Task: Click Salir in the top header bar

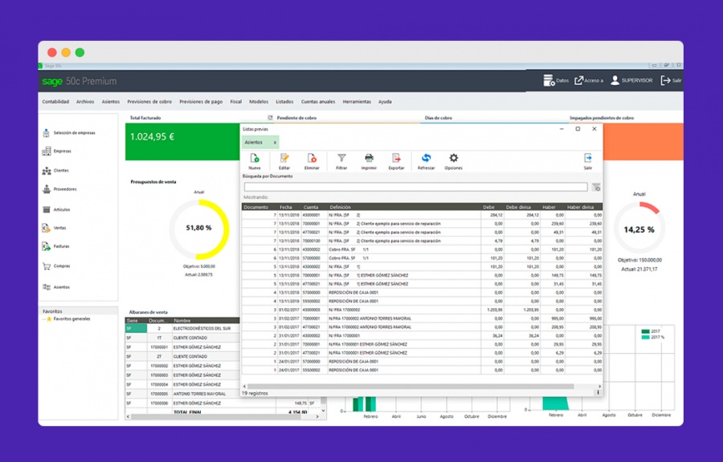Action: pos(671,80)
